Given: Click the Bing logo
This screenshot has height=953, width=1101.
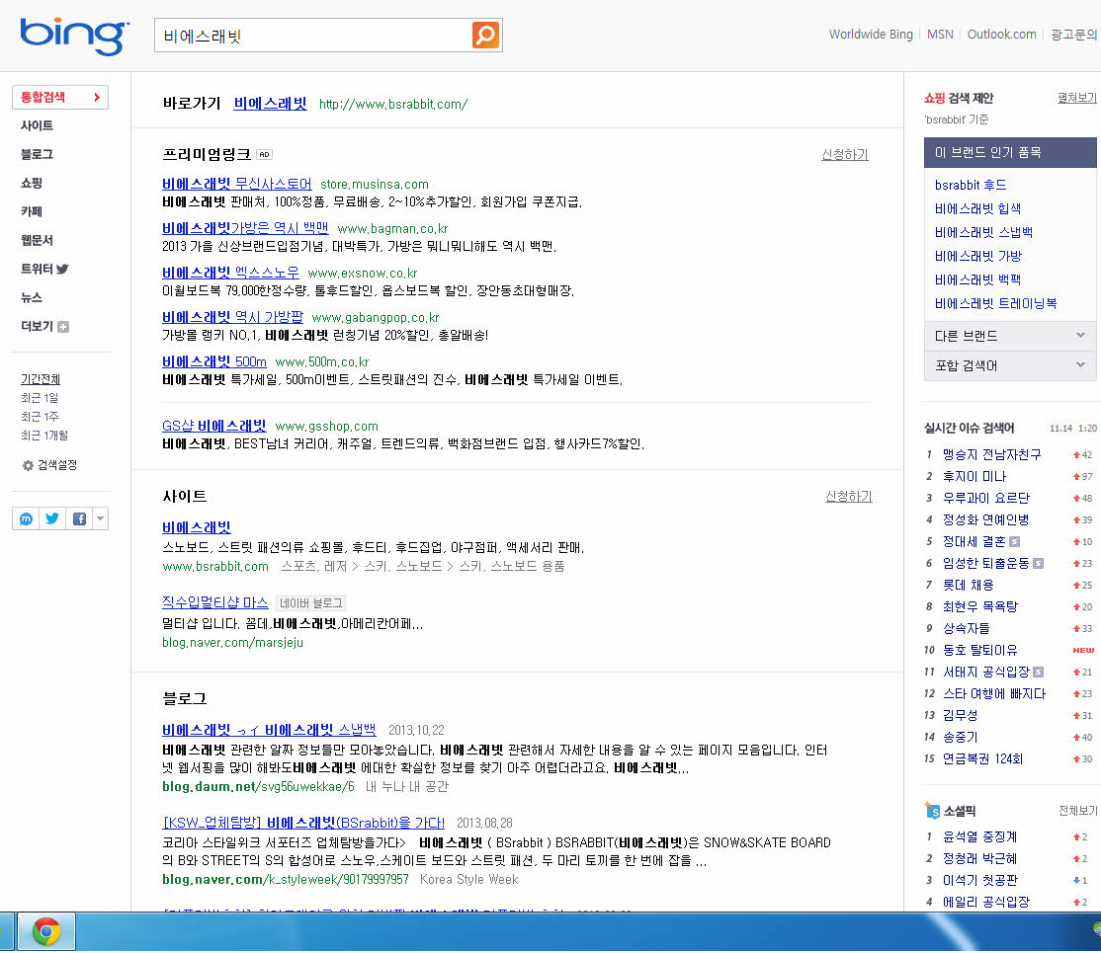Looking at the screenshot, I should (x=74, y=36).
